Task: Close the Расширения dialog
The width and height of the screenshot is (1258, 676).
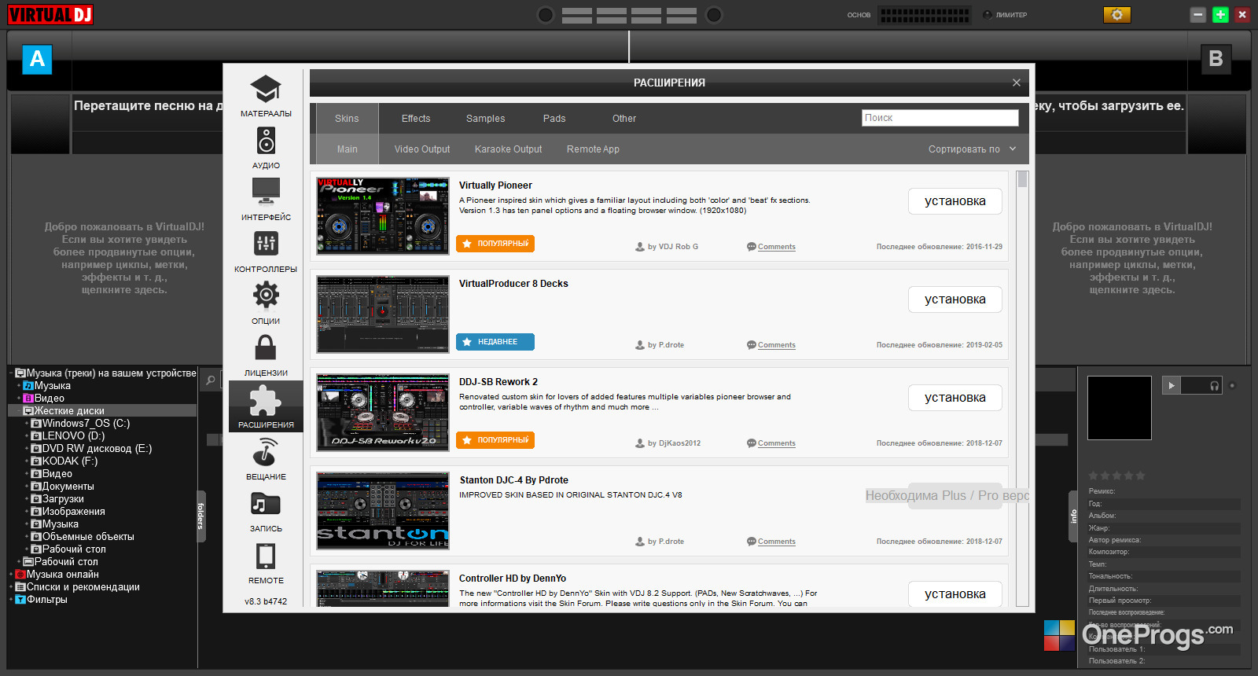Action: 1017,83
